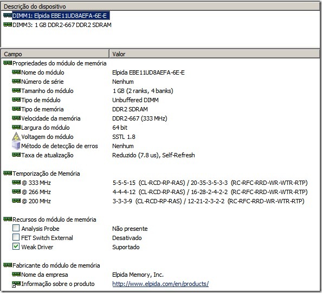Select the Reduzido (7.8 us), Self-Refresh value
The height and width of the screenshot is (293, 322).
point(153,155)
